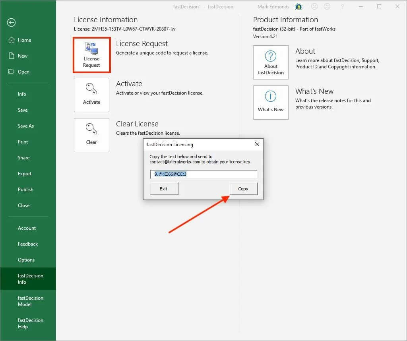This screenshot has height=341, width=407.
Task: Click the smiley face feedback icon
Action: click(314, 6)
